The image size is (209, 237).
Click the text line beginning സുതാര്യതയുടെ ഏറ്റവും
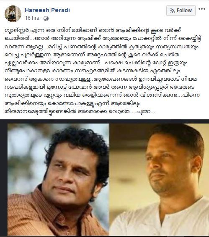tap(102, 95)
